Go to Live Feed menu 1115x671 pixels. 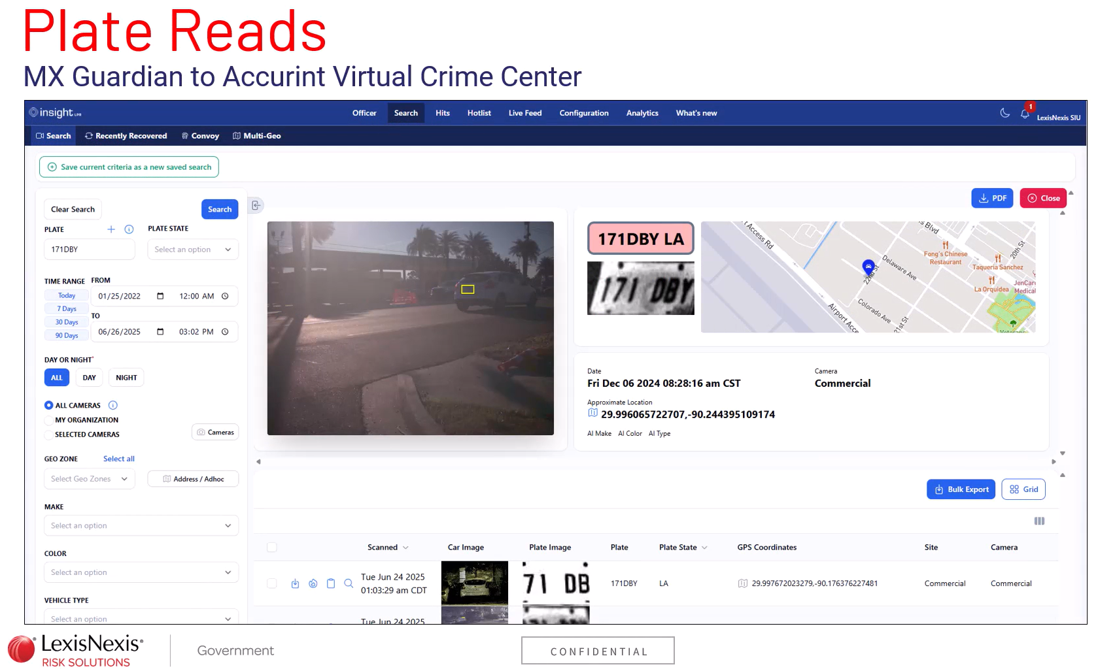click(525, 113)
